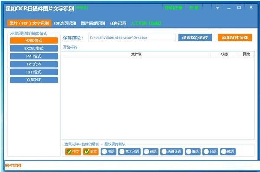
Task: Click the 添加文件识别 button
Action: pos(235,38)
